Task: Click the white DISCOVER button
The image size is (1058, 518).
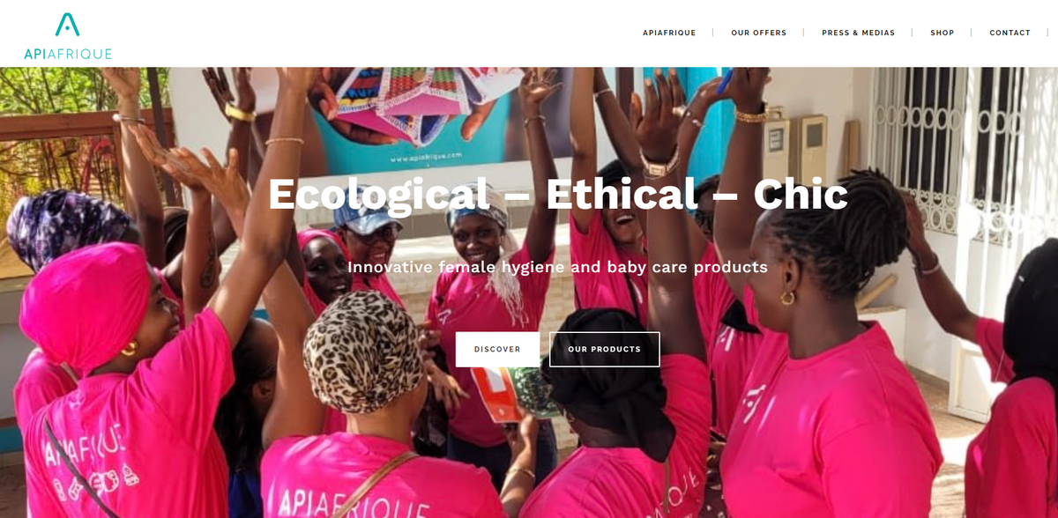Action: tap(497, 350)
